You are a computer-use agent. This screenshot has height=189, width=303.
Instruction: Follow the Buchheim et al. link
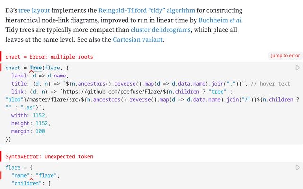(x=221, y=20)
